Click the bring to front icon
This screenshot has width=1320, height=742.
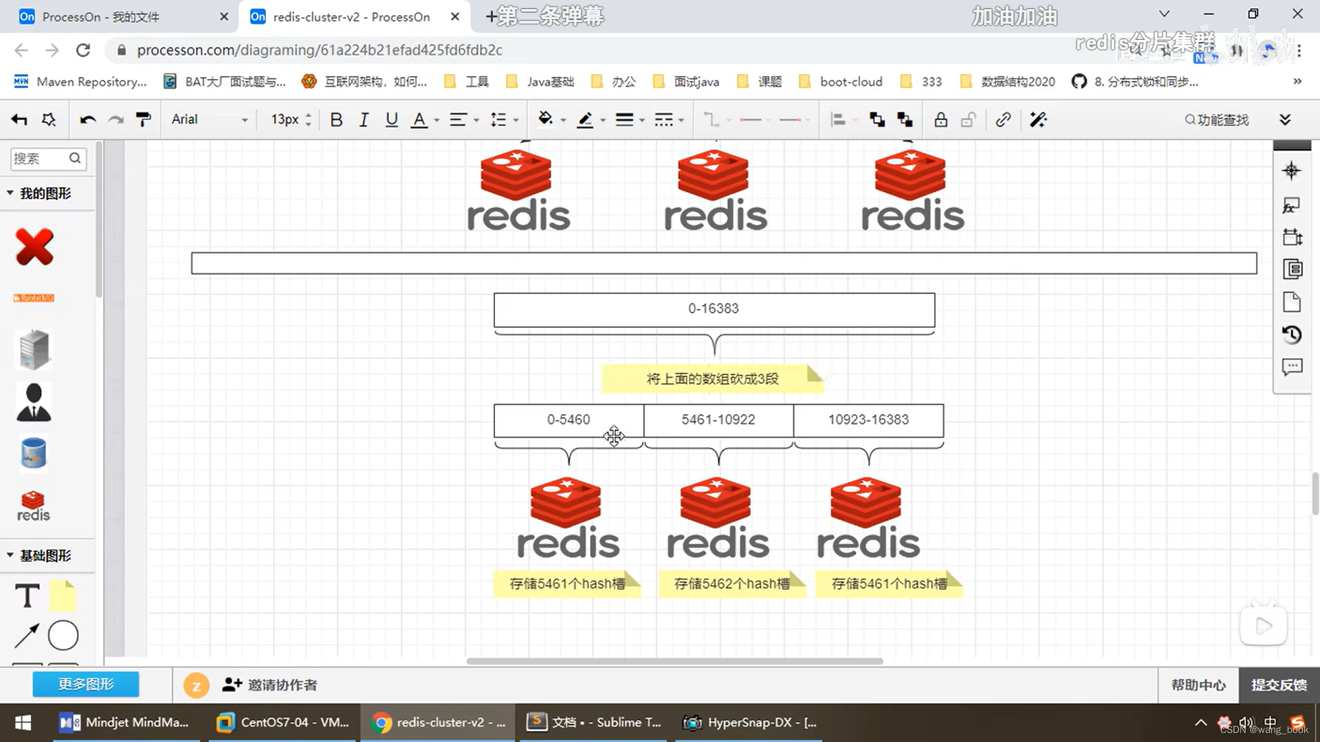point(877,120)
